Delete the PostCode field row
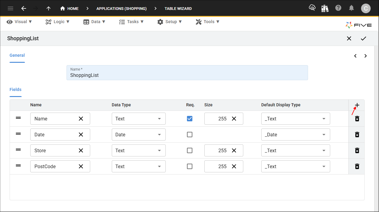Viewport: 379px width, 212px height. tap(357, 166)
